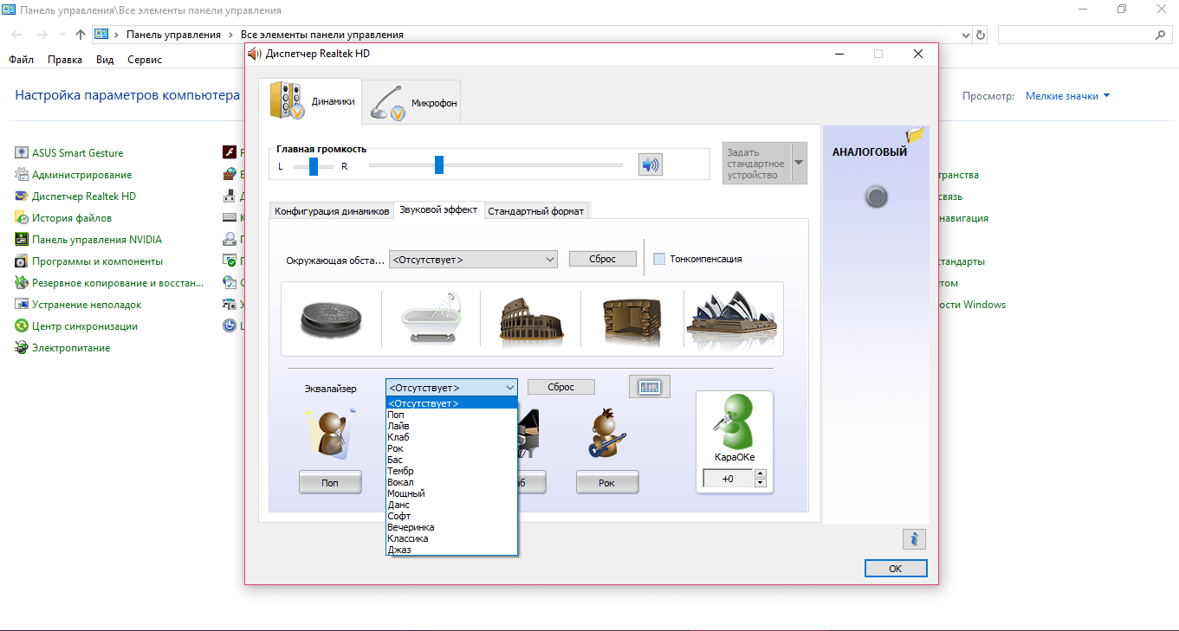
Task: Open the graphic equalizer panel icon
Action: tap(650, 387)
